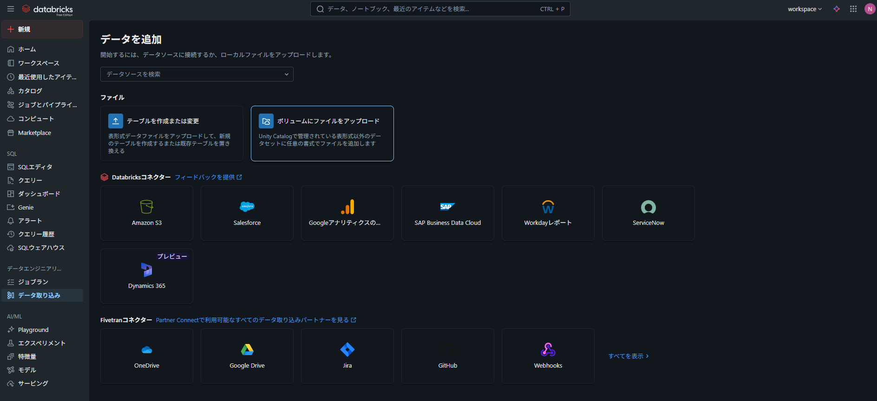
Task: Select the Webhooks Fivetran connector
Action: pos(548,356)
